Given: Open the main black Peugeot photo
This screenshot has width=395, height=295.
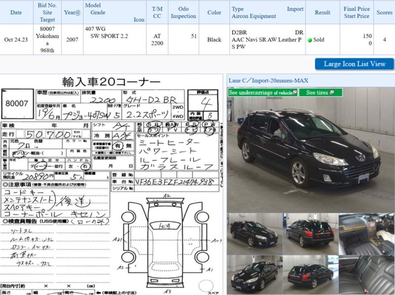Looking at the screenshot, I should (311, 150).
